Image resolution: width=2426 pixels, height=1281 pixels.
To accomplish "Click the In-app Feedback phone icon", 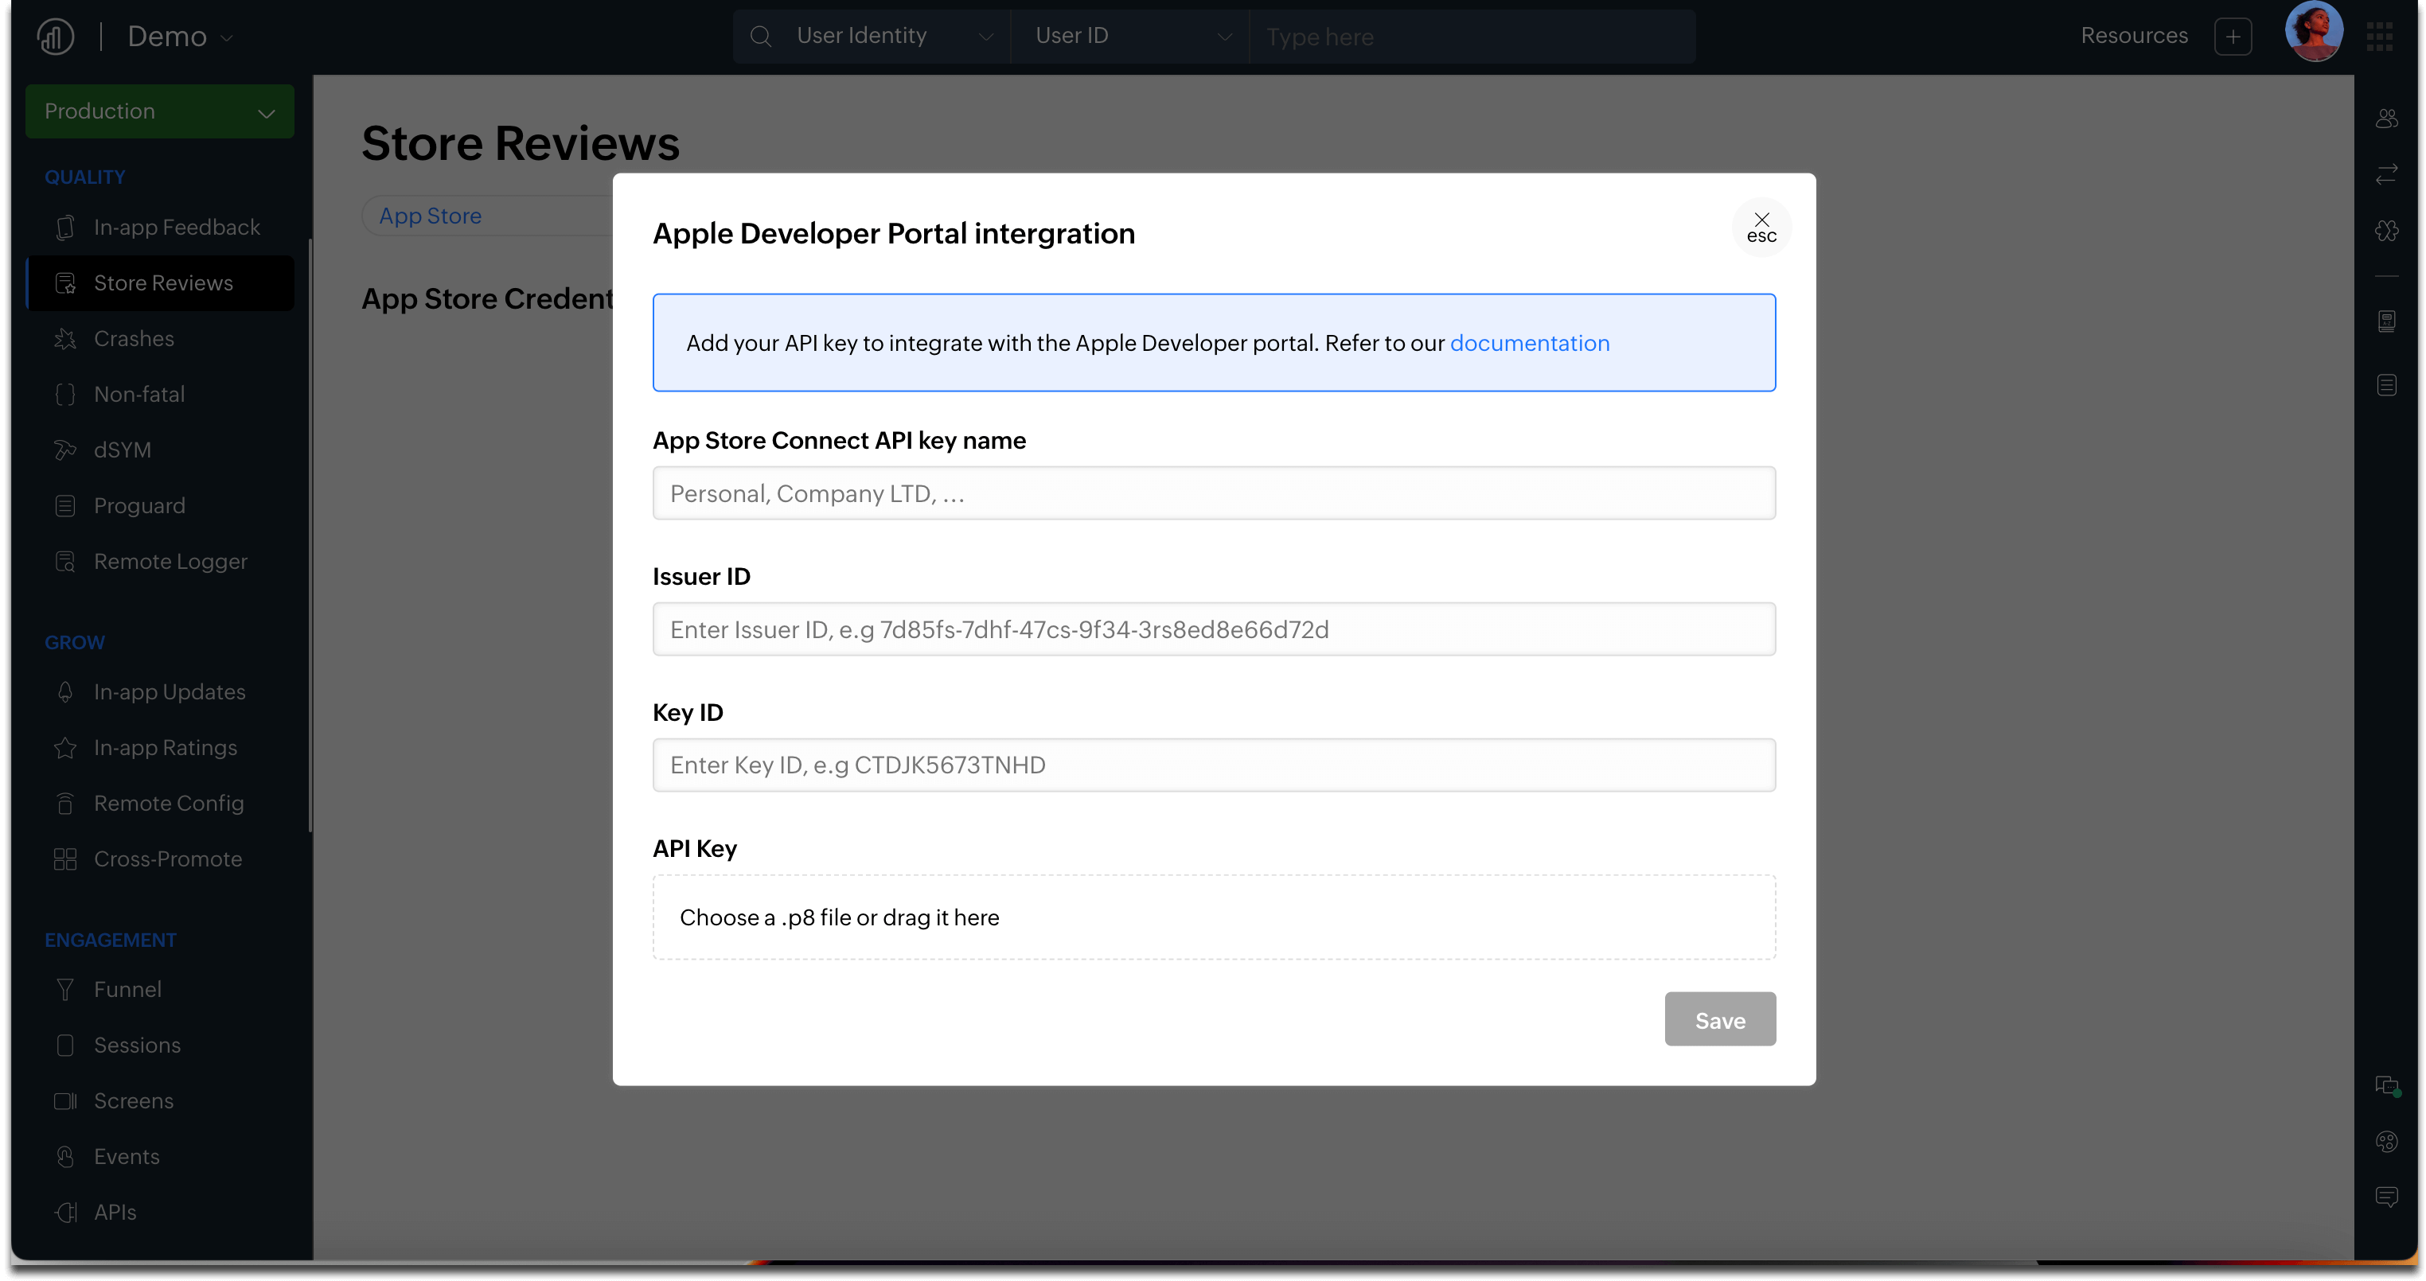I will point(65,228).
